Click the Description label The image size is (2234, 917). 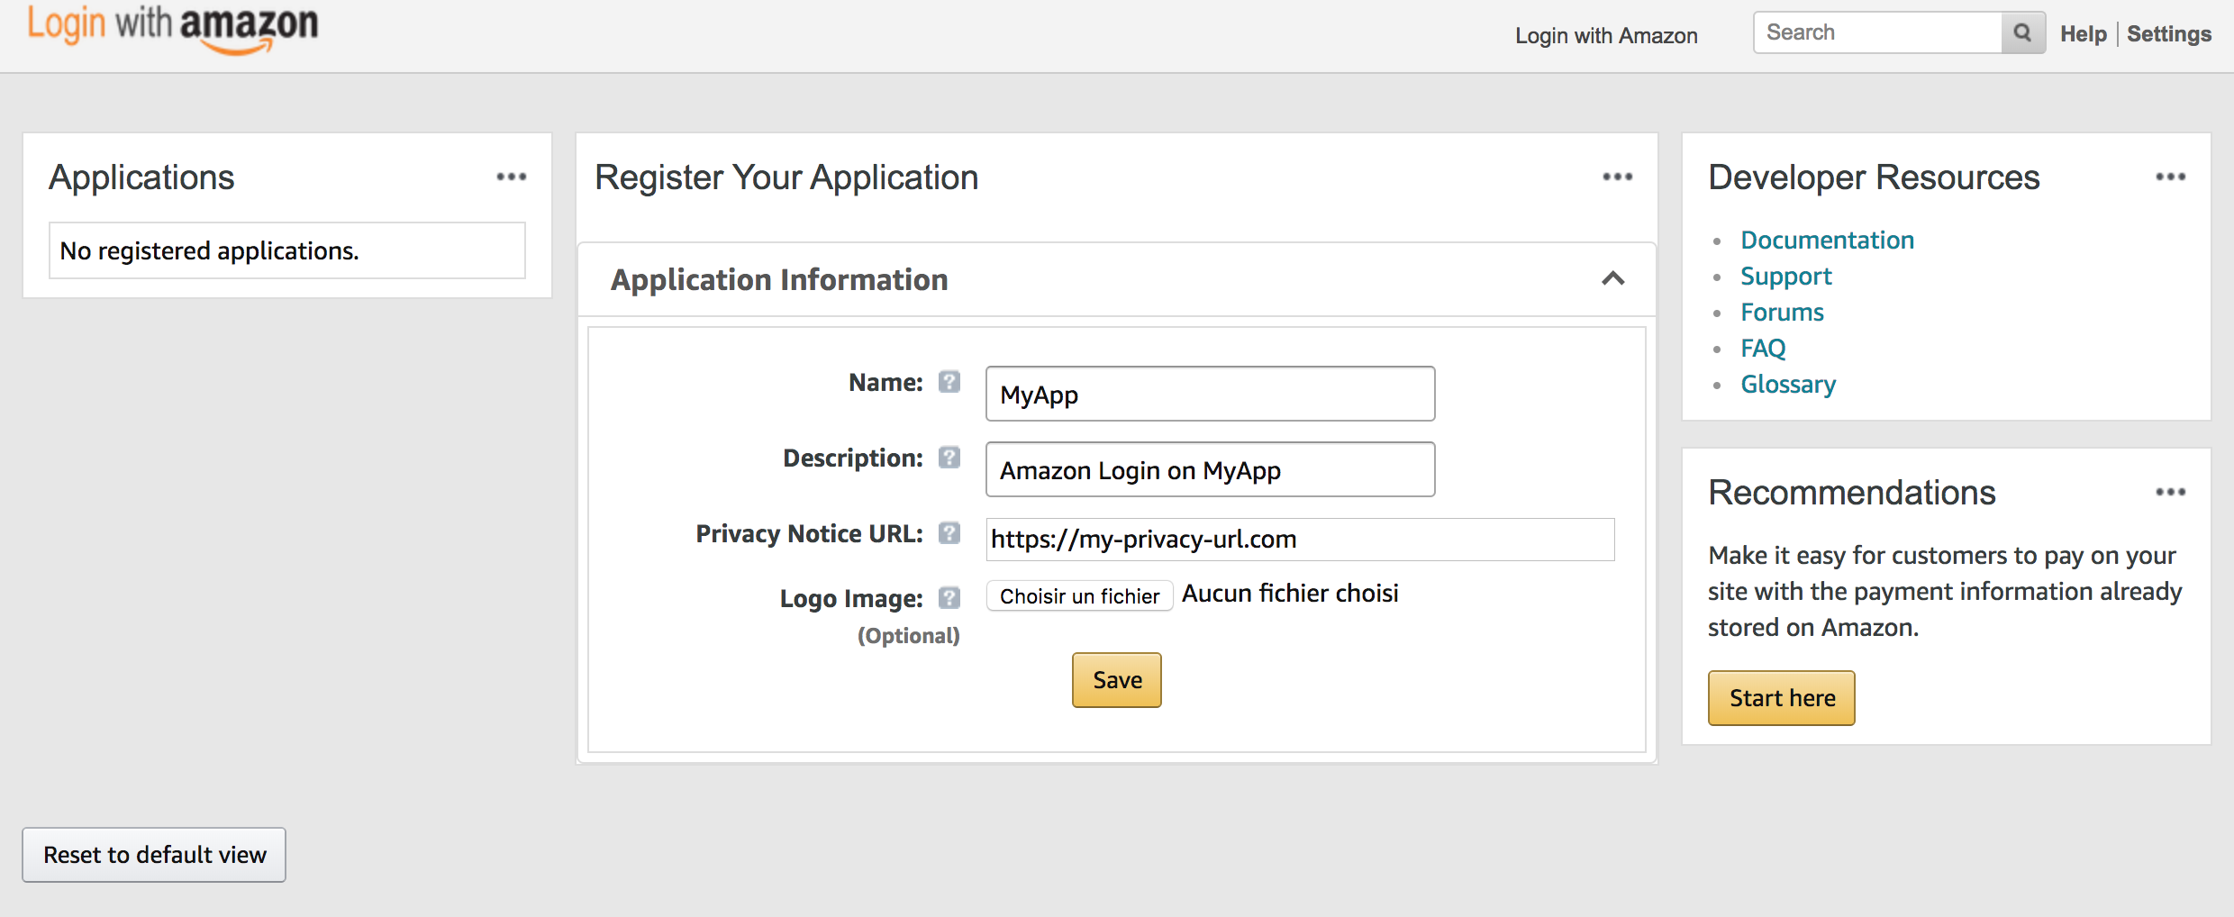pos(853,458)
